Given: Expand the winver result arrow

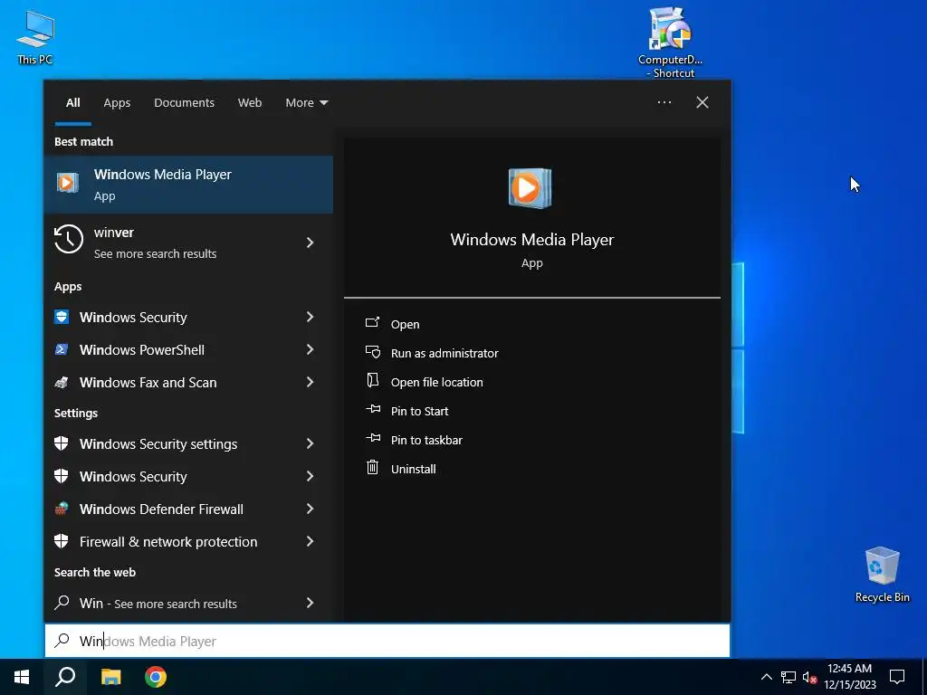Looking at the screenshot, I should point(310,243).
